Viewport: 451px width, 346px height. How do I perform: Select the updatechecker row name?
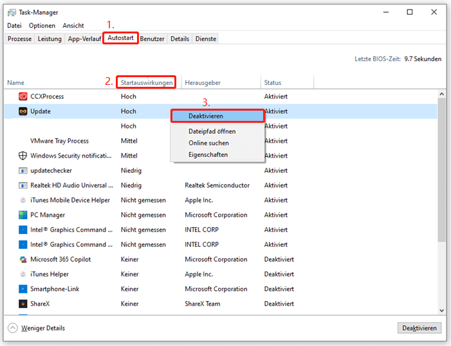point(51,170)
